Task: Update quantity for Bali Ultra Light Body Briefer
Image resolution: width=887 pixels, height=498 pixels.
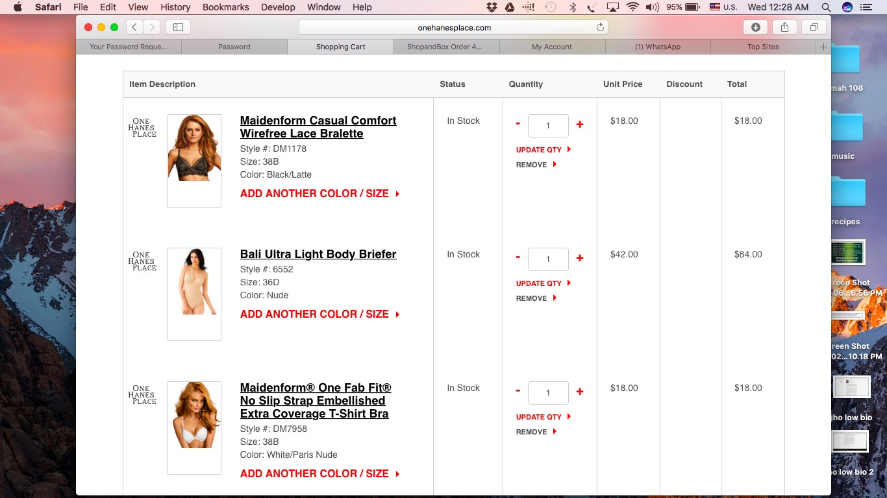Action: (x=543, y=283)
